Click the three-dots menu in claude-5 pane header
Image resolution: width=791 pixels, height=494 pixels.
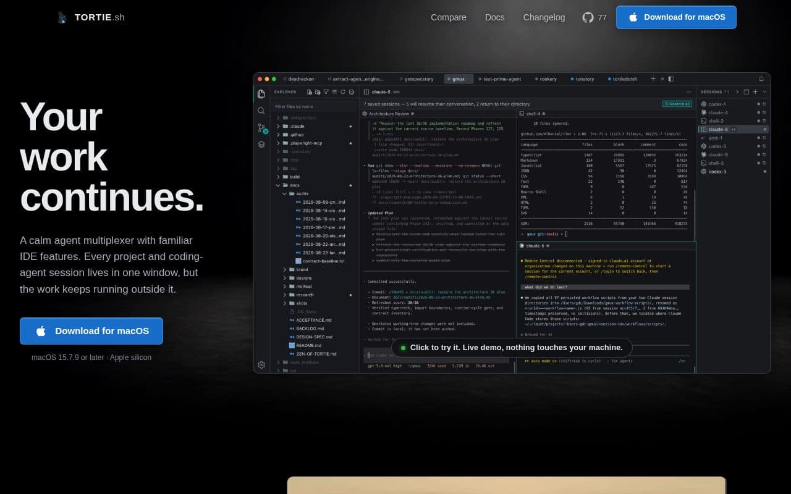688,92
